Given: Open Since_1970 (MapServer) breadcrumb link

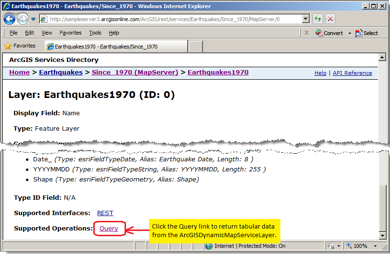Looking at the screenshot, I should (135, 72).
